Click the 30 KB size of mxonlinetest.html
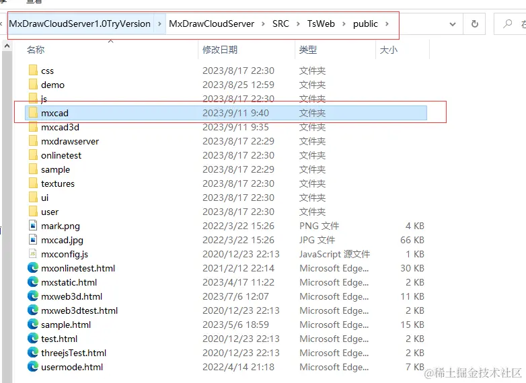 point(412,268)
